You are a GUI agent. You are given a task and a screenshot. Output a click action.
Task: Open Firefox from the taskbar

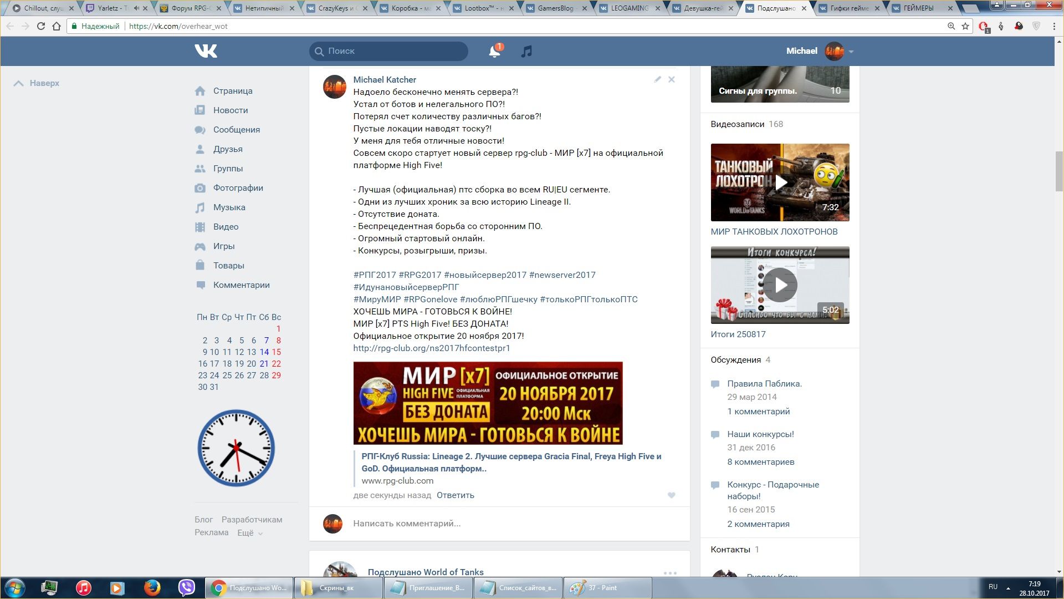[152, 588]
